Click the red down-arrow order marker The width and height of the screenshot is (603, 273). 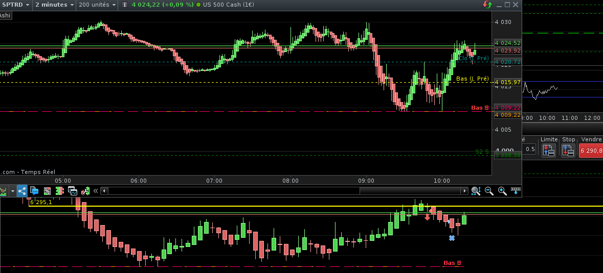tap(427, 217)
